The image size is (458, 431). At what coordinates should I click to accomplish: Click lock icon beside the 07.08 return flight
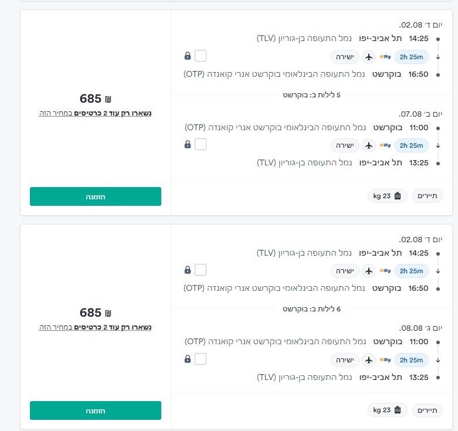click(x=188, y=144)
